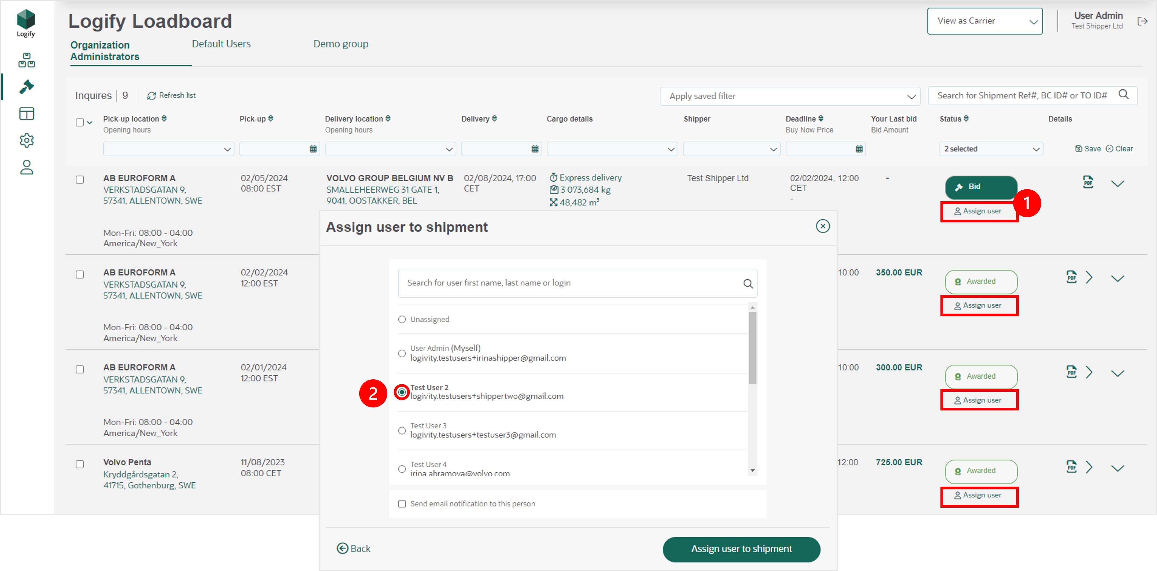
Task: Open the table layout sidebar icon
Action: pyautogui.click(x=26, y=114)
